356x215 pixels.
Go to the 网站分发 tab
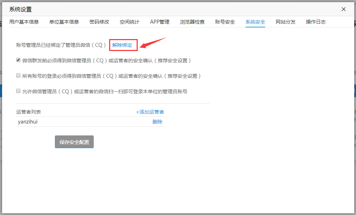click(286, 22)
